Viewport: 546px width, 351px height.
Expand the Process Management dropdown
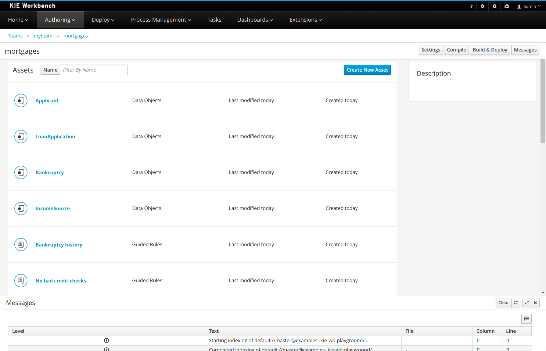(x=161, y=20)
